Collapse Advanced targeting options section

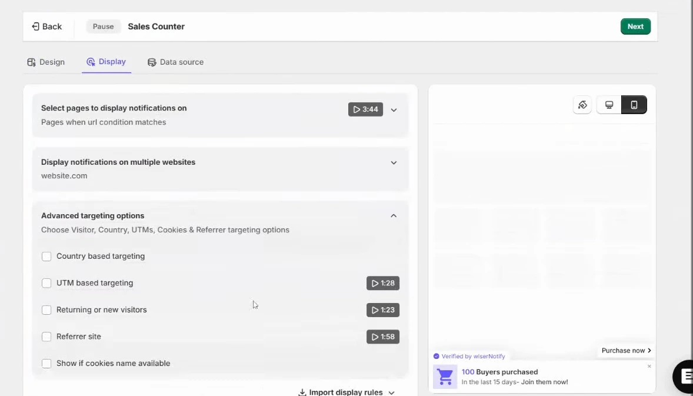pos(394,216)
